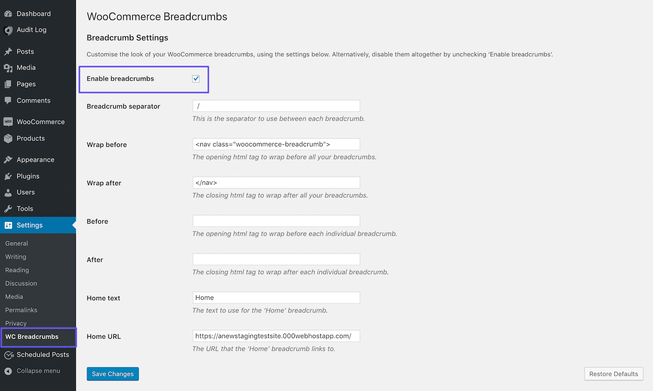Click inside the Home text field

pyautogui.click(x=276, y=297)
